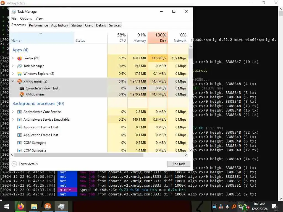
Task: Click scroll down arrow in process list
Action: pos(190,150)
